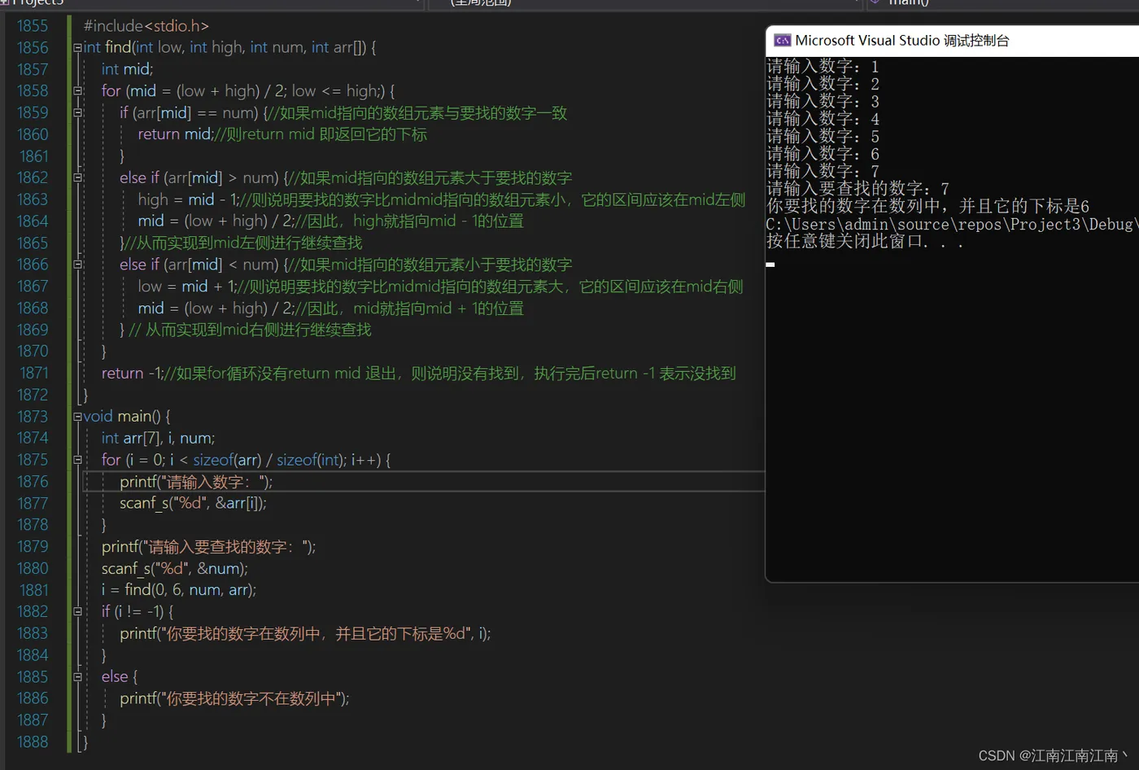Screen dimensions: 1139x770
Task: Click scanf_s("%d", &arr[i]); line
Action: (x=193, y=503)
